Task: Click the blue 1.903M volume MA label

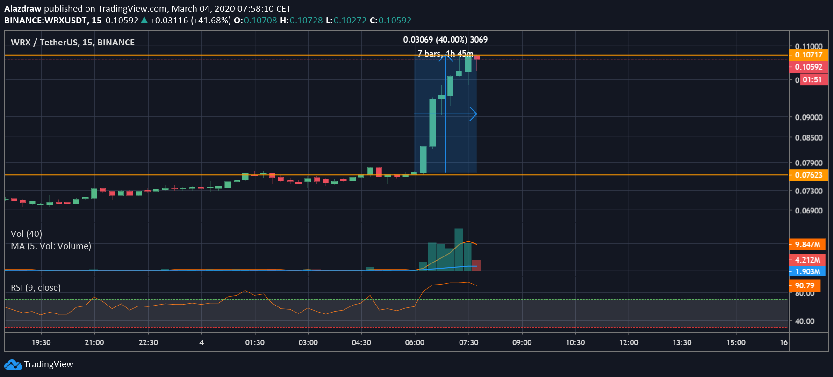Action: pyautogui.click(x=807, y=271)
